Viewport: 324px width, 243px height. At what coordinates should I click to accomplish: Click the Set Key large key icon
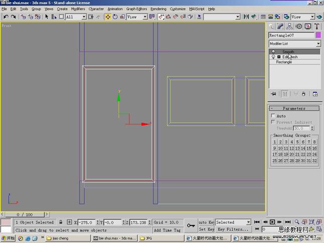click(x=191, y=225)
